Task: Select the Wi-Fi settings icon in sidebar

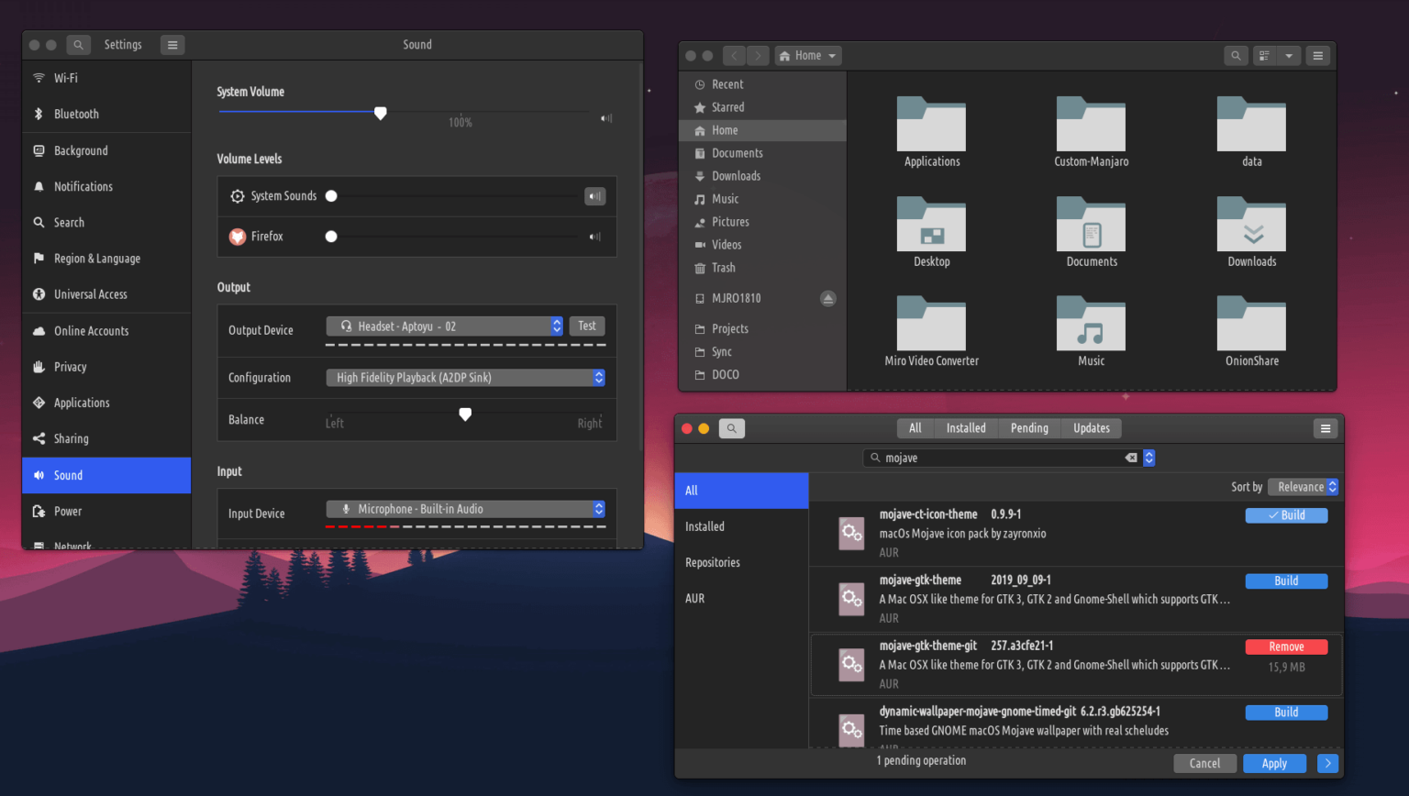Action: click(37, 78)
